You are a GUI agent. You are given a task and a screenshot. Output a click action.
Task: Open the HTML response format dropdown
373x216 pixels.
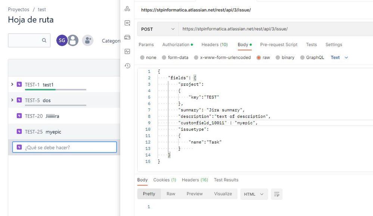254,194
